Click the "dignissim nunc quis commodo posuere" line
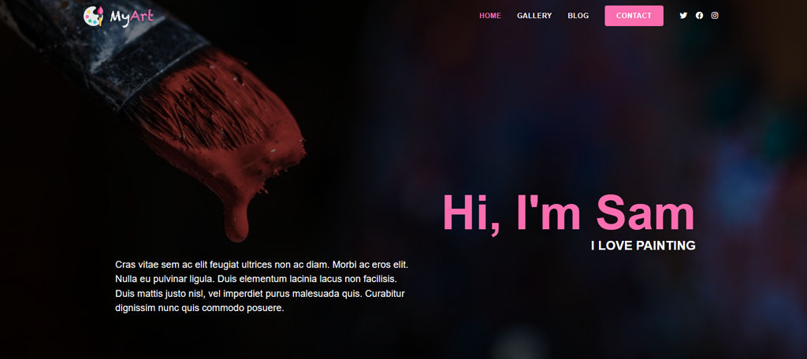 (199, 309)
